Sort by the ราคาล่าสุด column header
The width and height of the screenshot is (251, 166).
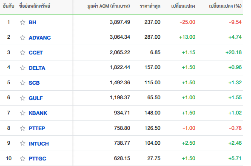pos(150,6)
